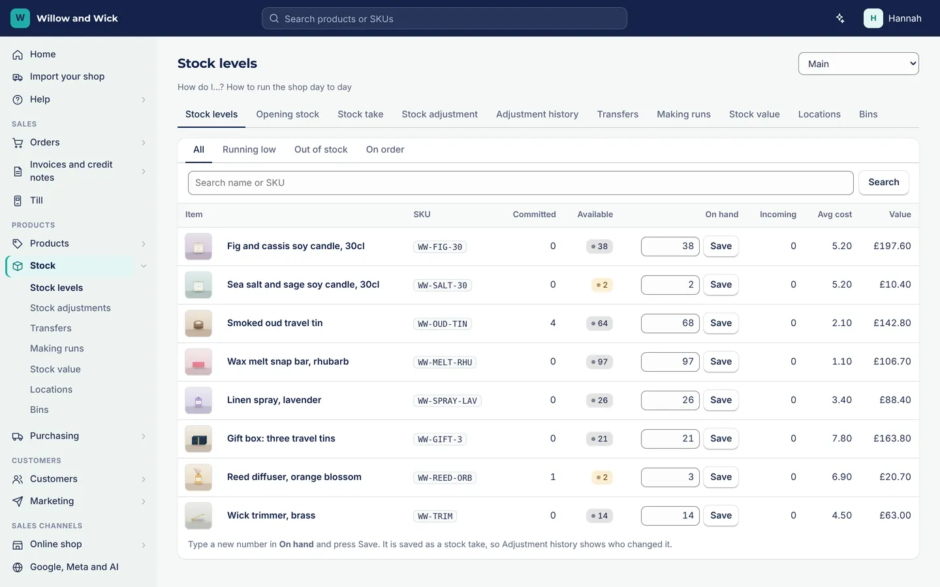Open Purchasing truck icon
The image size is (940, 587).
tap(18, 436)
